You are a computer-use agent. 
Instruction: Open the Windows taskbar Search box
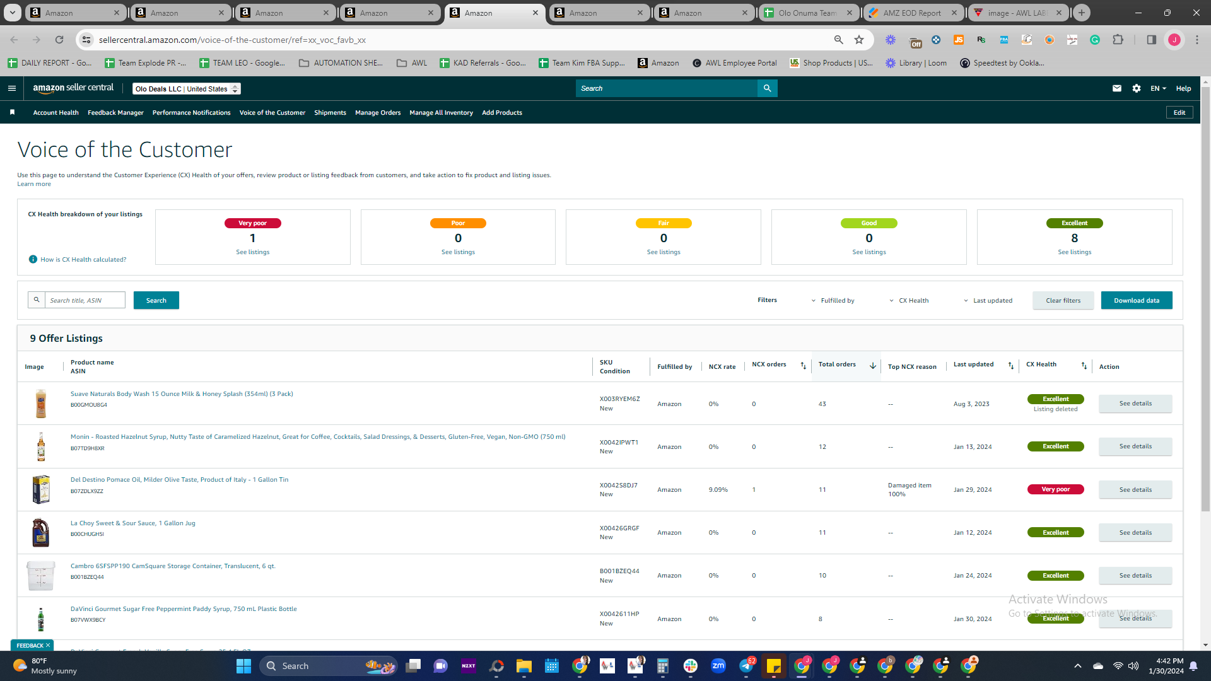pos(328,666)
